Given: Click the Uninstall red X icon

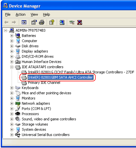Looking at the screenshot, I should (80, 22).
